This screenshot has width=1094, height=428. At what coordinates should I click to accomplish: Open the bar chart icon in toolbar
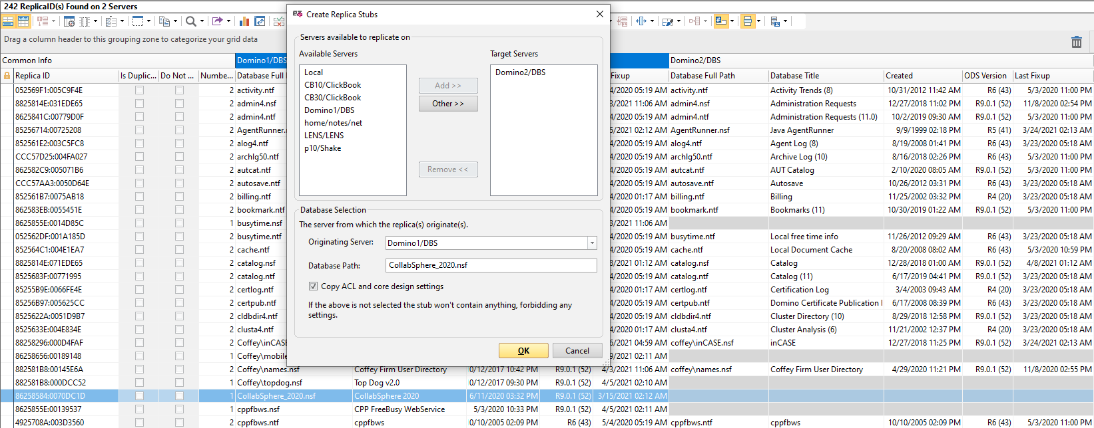point(244,21)
